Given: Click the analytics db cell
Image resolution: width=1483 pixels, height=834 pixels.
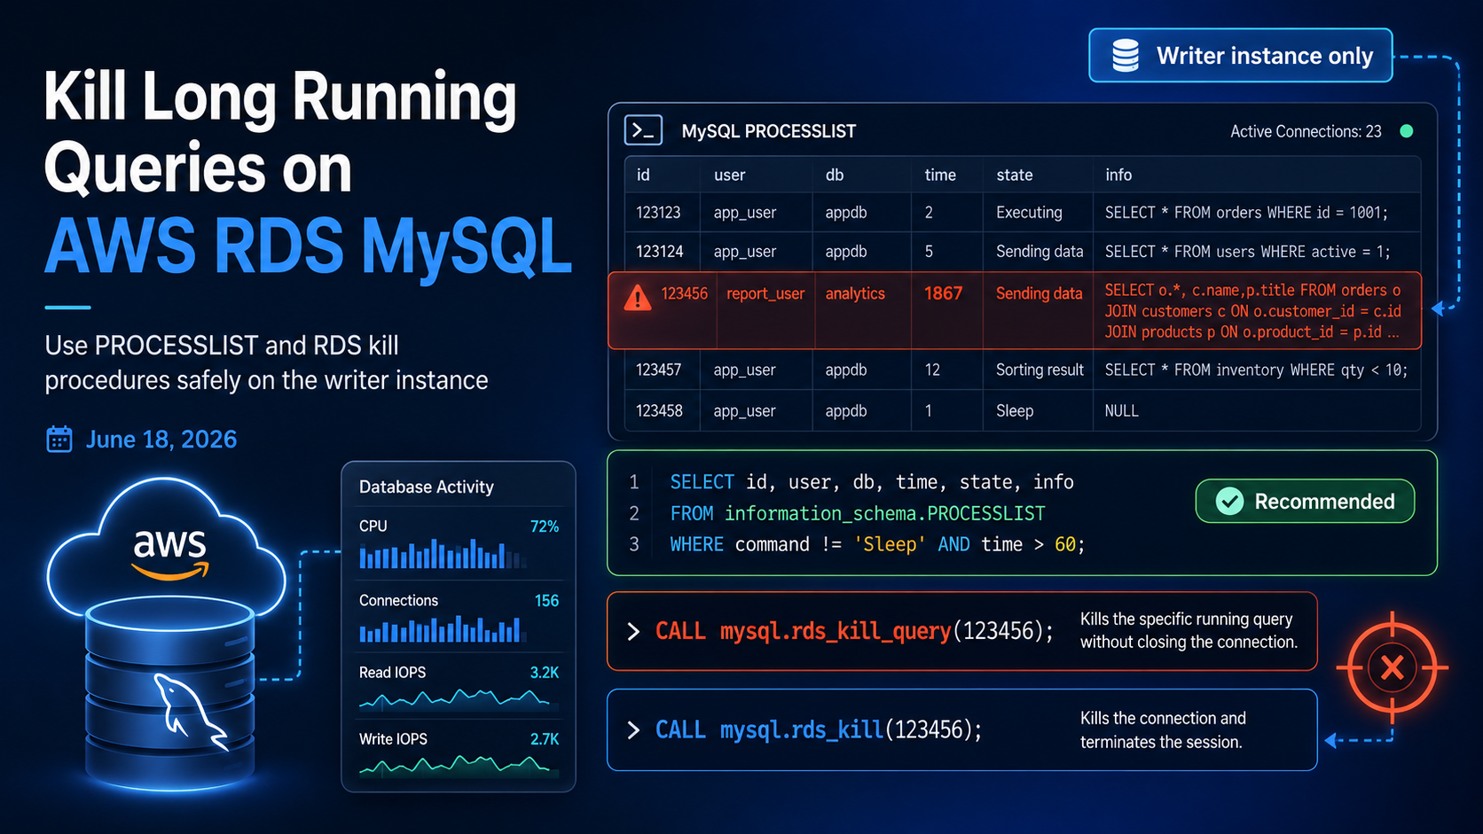Looking at the screenshot, I should click(855, 293).
